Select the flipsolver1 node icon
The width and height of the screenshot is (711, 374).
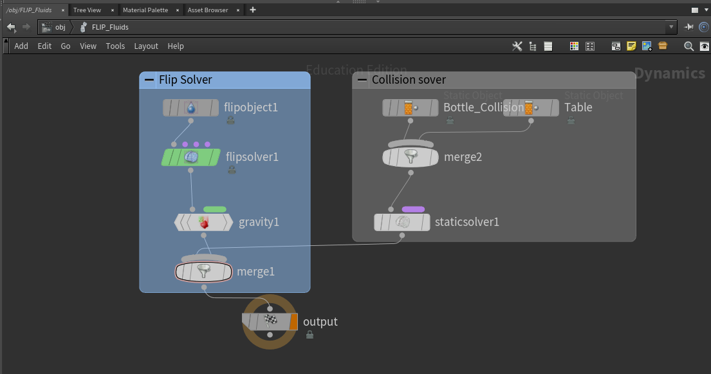[191, 158]
